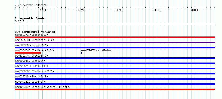Click the nsv1000460 (Coe2014) blue bar
This screenshot has height=99, width=222.
[115, 63]
